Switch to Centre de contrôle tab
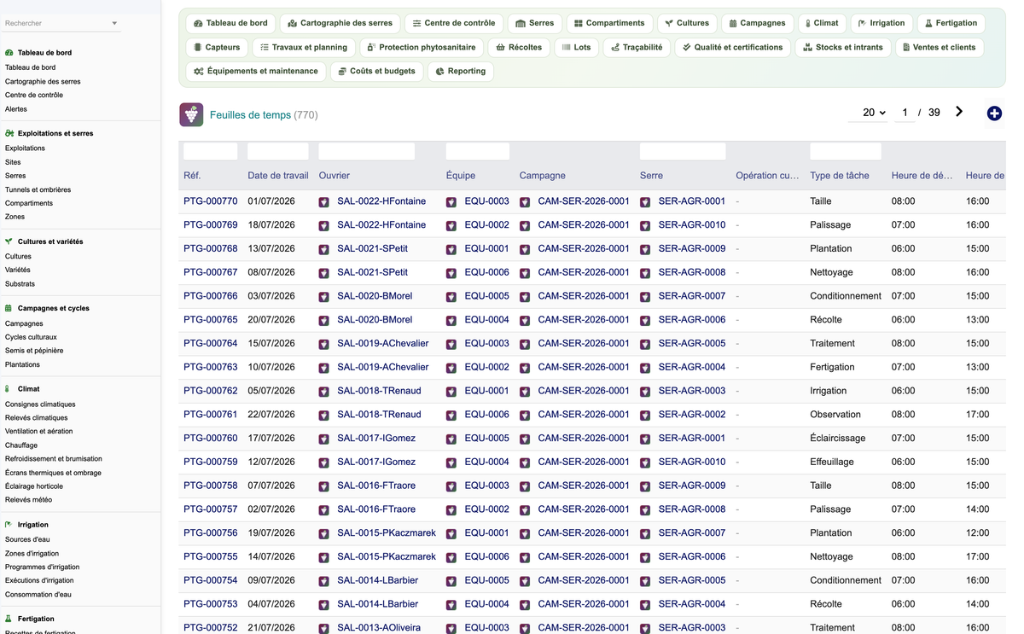1024x634 pixels. (x=453, y=23)
